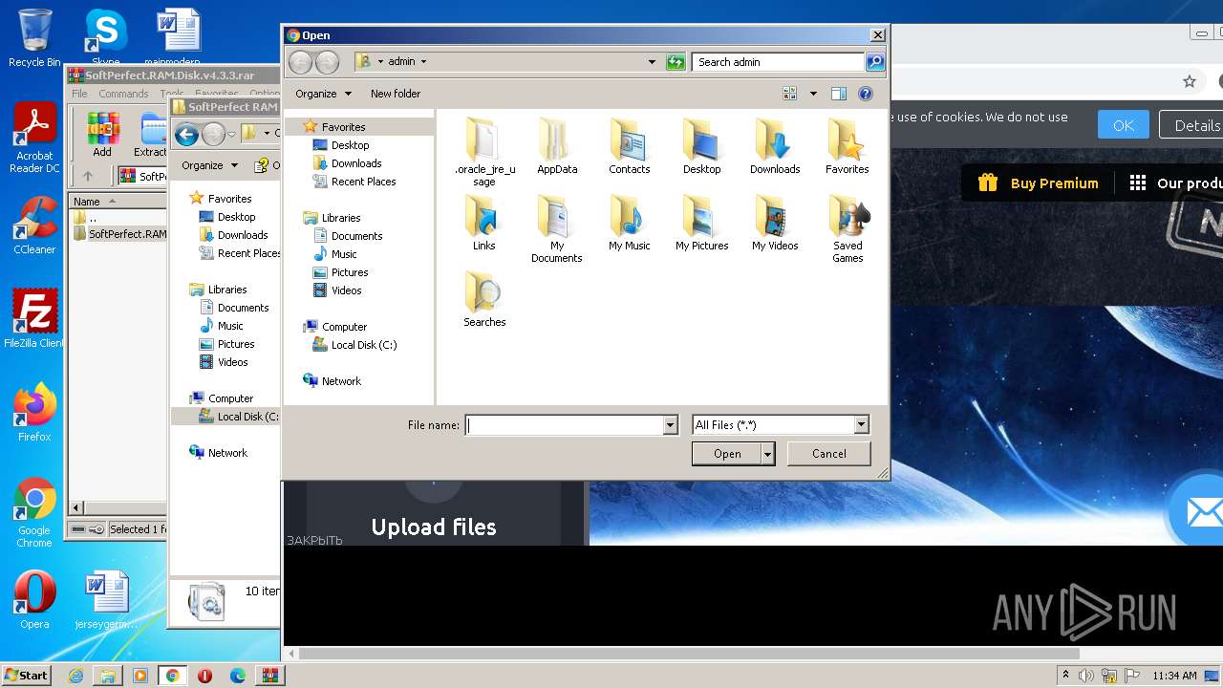Screen dimensions: 1223x688
Task: Open the view options dropdown arrow
Action: point(813,94)
